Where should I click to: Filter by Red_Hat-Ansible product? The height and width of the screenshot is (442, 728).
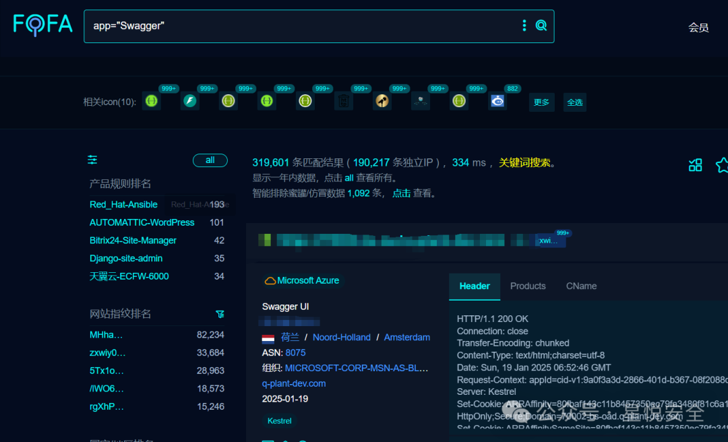[x=123, y=204]
